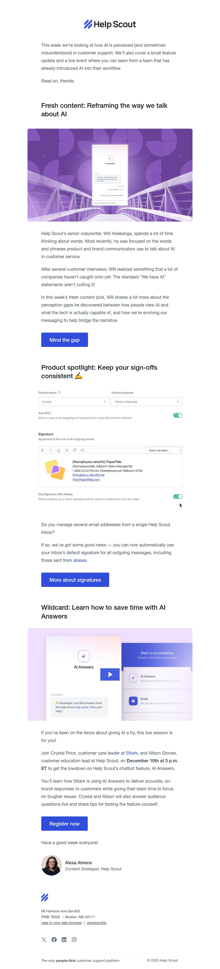Viewport: 220px width, 969px height.
Task: Click the Mind the gap button
Action: click(x=64, y=340)
